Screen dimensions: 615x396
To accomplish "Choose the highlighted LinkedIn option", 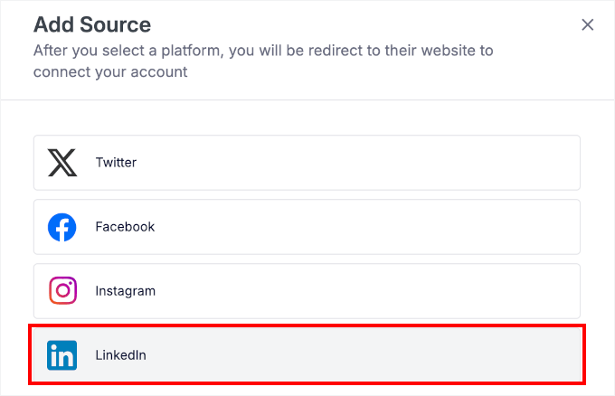I will tap(307, 355).
